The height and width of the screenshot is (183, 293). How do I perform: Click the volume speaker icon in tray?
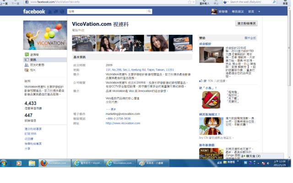(268, 163)
